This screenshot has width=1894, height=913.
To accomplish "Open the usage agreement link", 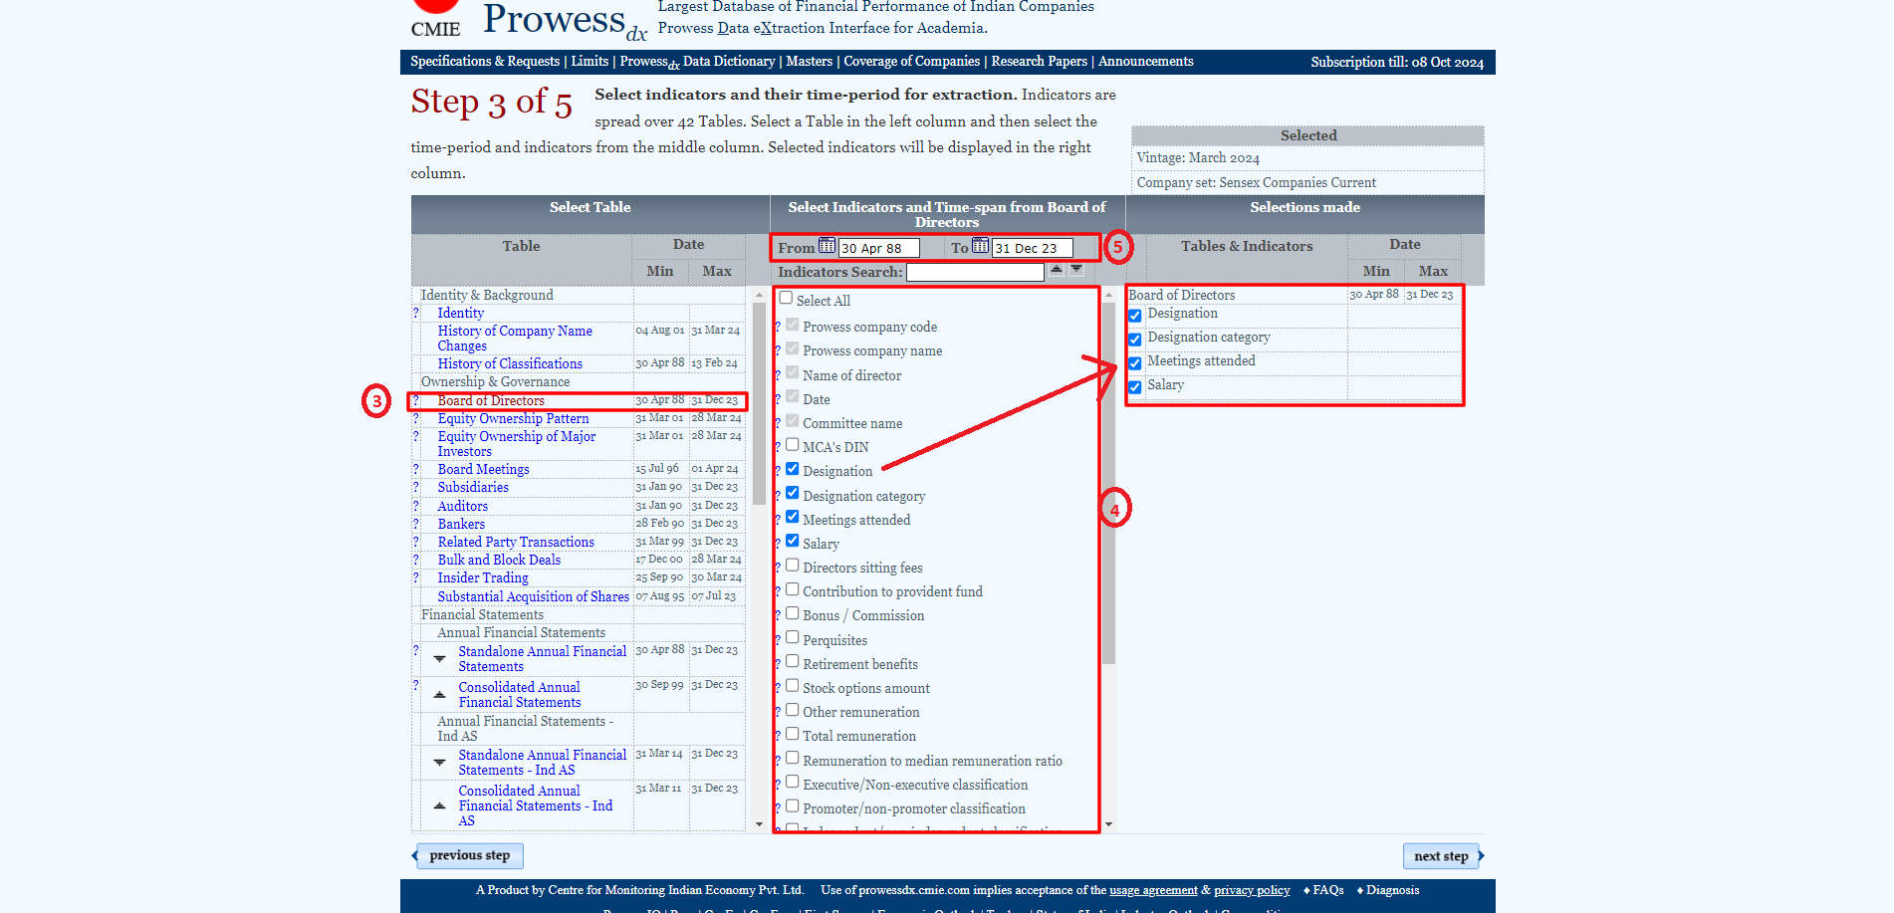I will (x=1153, y=890).
